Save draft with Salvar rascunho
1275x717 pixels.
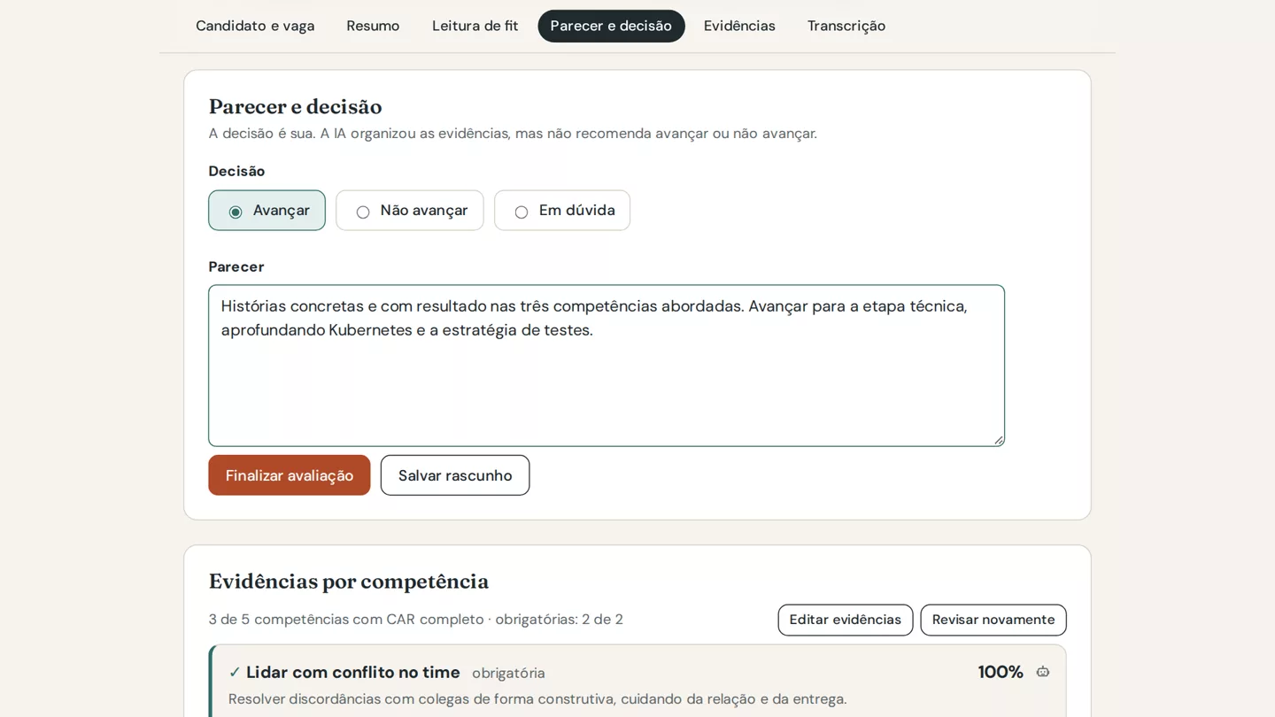[x=455, y=475]
